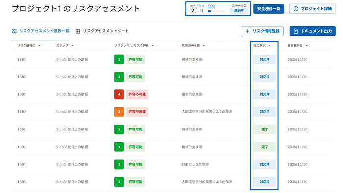
Task: Select risk ID 1698
Action: 22,182
